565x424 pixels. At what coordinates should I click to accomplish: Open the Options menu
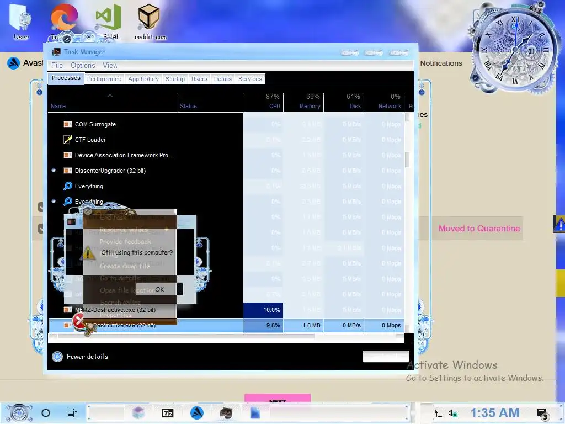(x=83, y=66)
